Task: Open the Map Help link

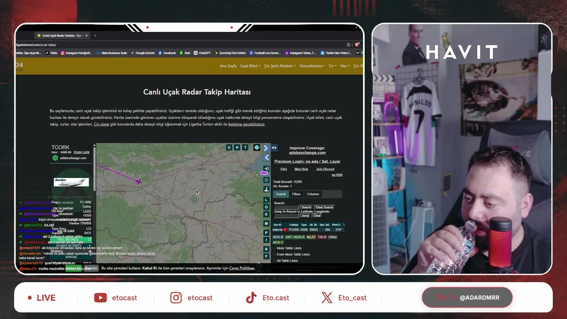Action: 301,169
